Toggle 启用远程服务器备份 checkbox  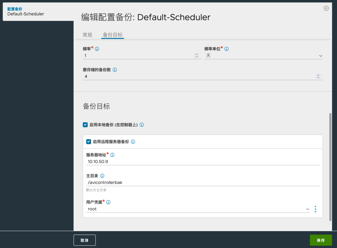tap(89, 141)
